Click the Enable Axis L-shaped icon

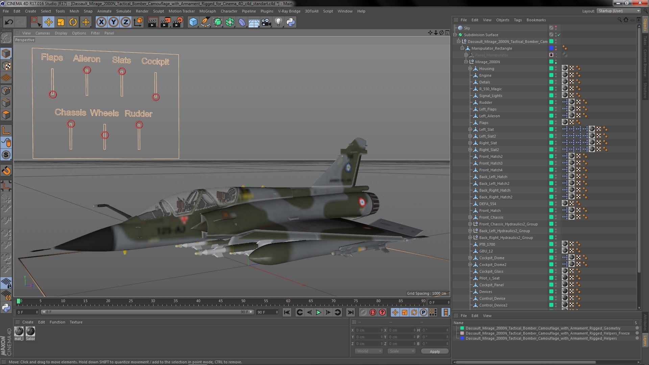click(6, 130)
